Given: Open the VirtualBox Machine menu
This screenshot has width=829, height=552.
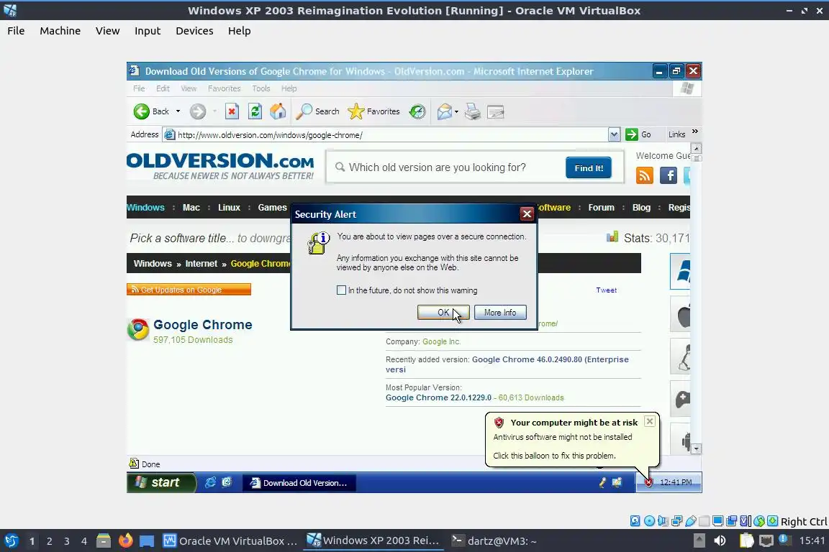Looking at the screenshot, I should click(x=60, y=31).
